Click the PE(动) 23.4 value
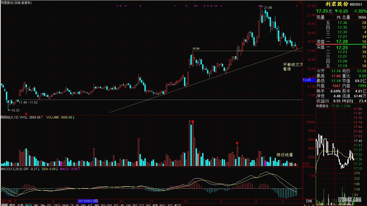Image resolution: width=367 pixels, height=206 pixels. coord(362,101)
